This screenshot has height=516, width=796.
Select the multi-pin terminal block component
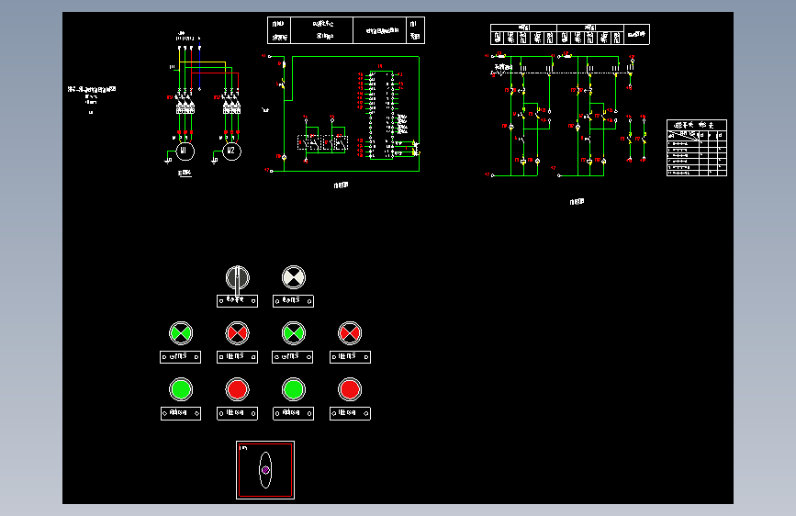[x=381, y=115]
